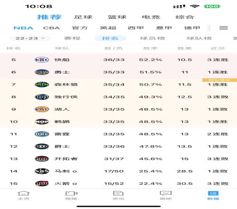Tap the 马刺 Spurs team logo
Viewport: 237px width, 209px height.
[x=42, y=171]
